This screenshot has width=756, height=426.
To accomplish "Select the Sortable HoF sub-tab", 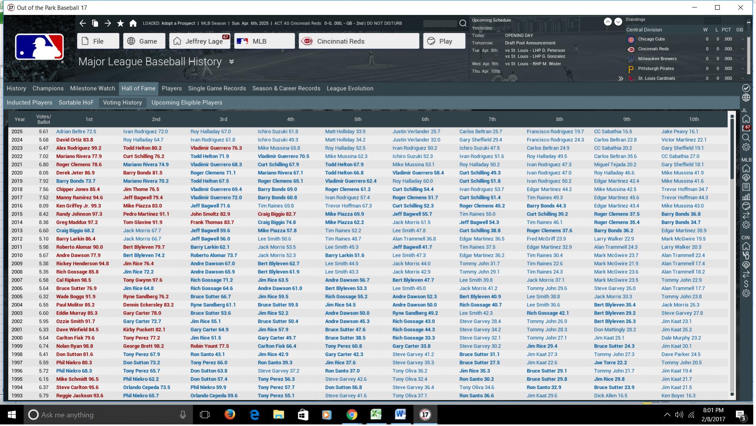I will (76, 103).
